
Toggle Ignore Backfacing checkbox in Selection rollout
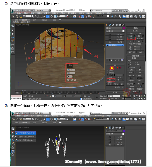pos(108,73)
